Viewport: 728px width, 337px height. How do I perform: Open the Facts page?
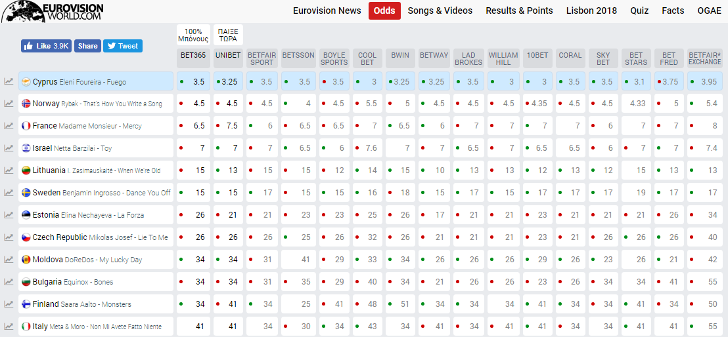click(673, 10)
